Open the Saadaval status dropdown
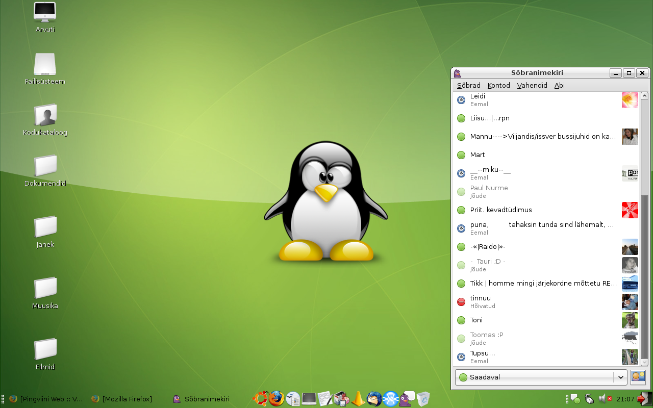This screenshot has height=408, width=653. pyautogui.click(x=540, y=377)
